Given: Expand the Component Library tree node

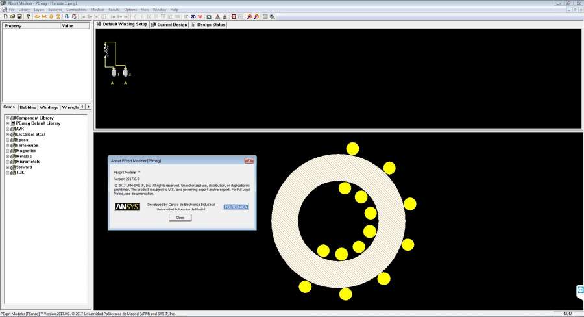Looking at the screenshot, I should coord(7,118).
